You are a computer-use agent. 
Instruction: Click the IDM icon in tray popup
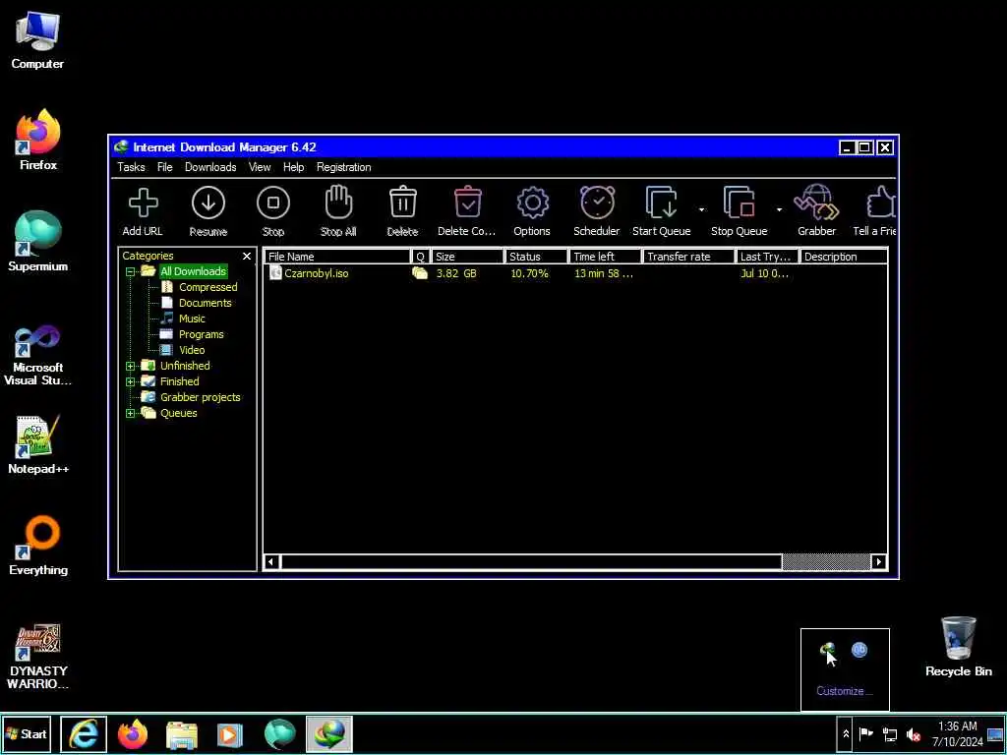click(x=828, y=651)
